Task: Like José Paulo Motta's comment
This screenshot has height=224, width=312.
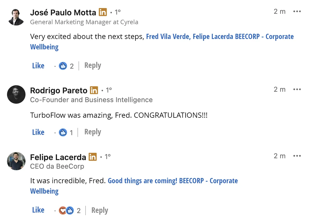Action: [x=38, y=66]
